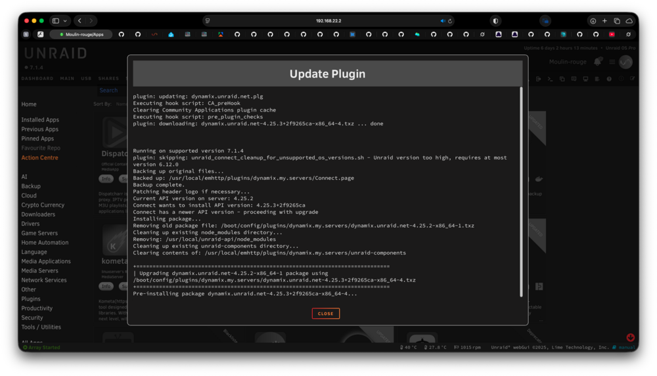Switch to the pinned wrench tab

pos(40,34)
